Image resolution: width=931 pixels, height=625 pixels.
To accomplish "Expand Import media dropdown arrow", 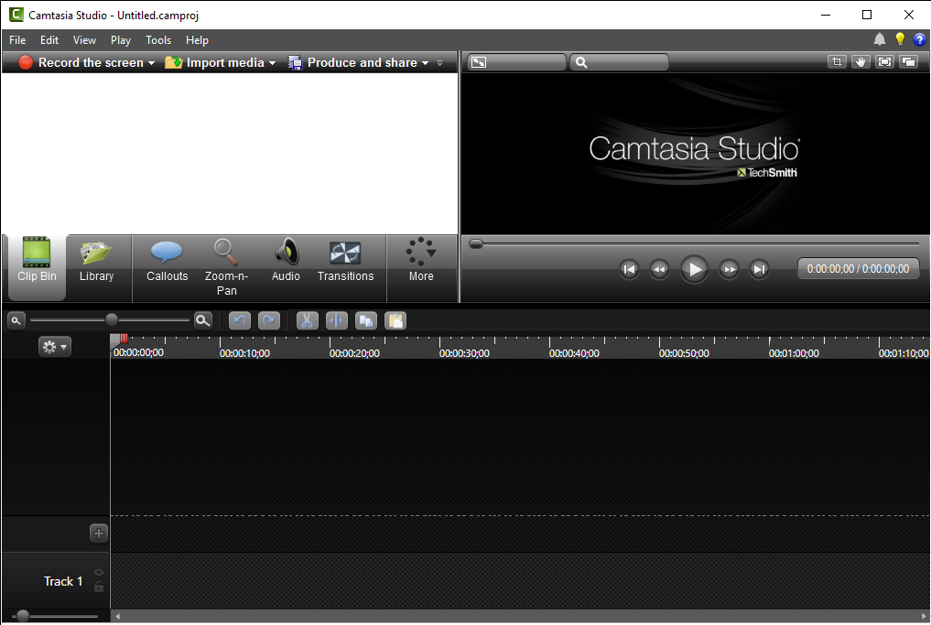I will [x=272, y=63].
